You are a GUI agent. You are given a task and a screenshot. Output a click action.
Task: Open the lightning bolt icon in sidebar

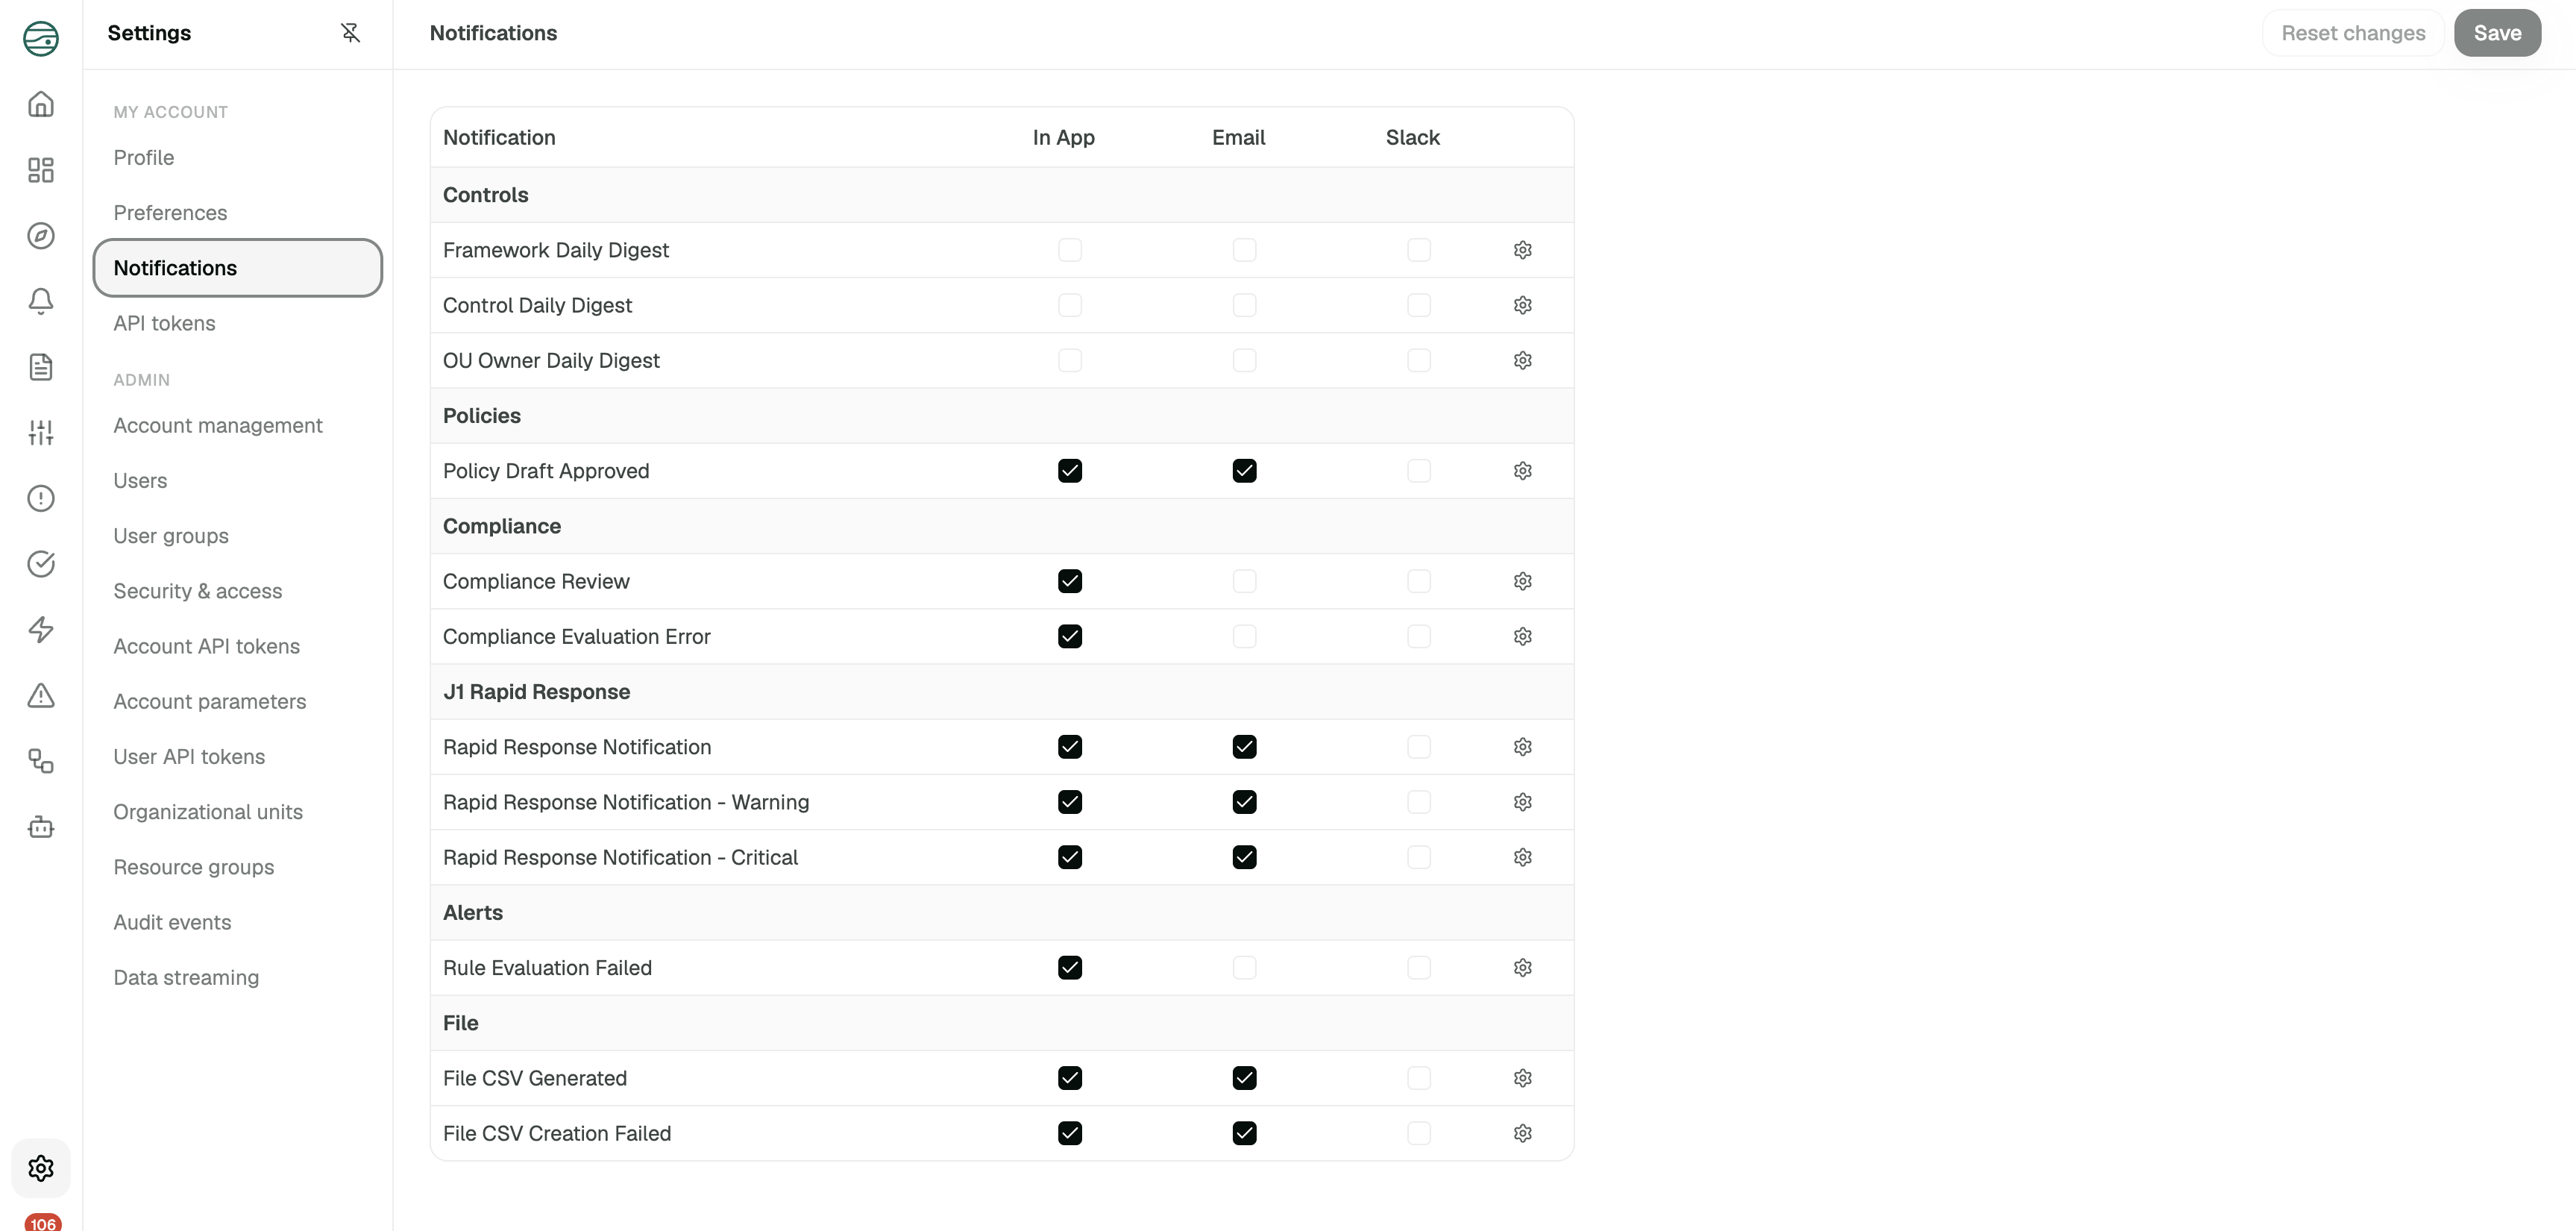[41, 630]
